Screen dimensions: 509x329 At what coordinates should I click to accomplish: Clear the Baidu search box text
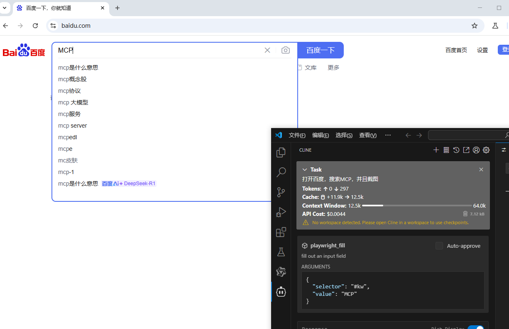267,50
